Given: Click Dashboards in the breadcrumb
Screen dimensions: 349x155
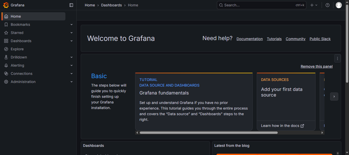Looking at the screenshot, I should 111,5.
